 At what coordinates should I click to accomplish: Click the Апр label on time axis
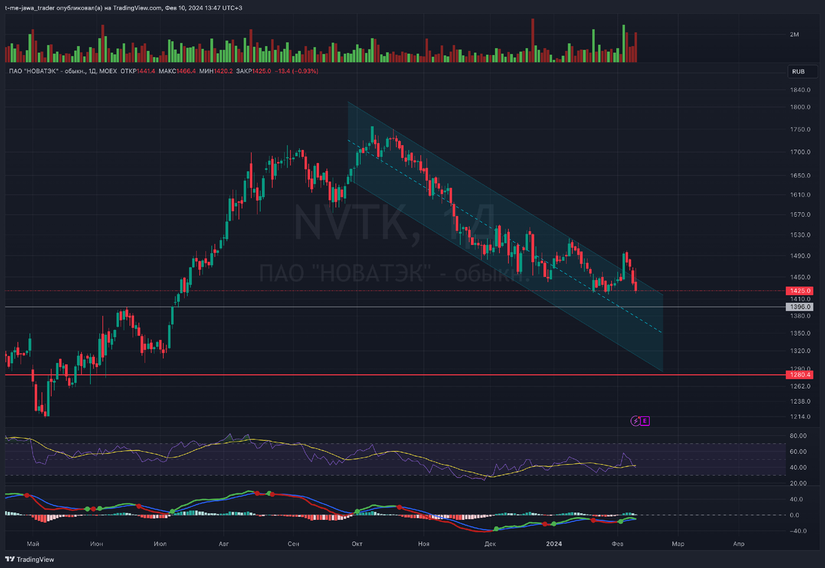pos(739,544)
